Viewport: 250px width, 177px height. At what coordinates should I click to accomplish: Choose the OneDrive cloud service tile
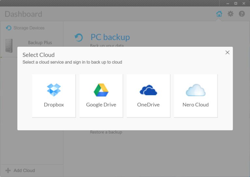148,95
